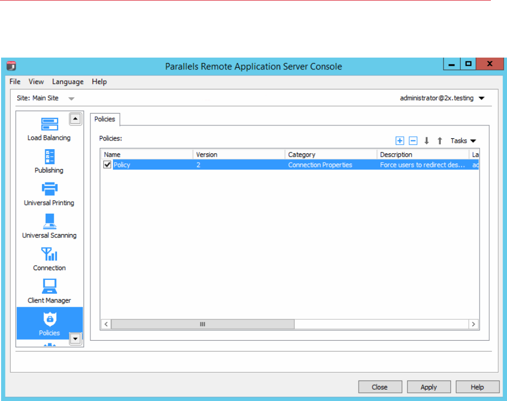The height and width of the screenshot is (401, 507).
Task: Click the scroll right arrow in policies list
Action: pos(473,324)
